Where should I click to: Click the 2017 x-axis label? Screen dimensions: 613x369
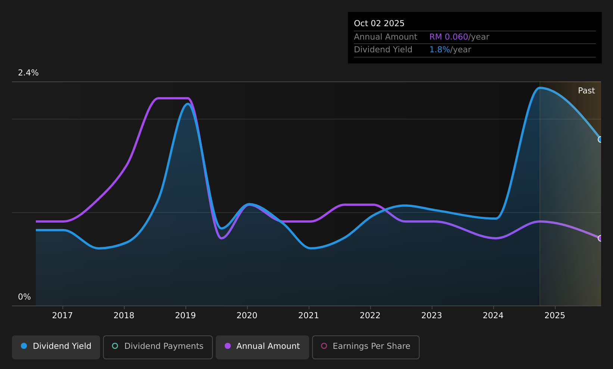[62, 316]
